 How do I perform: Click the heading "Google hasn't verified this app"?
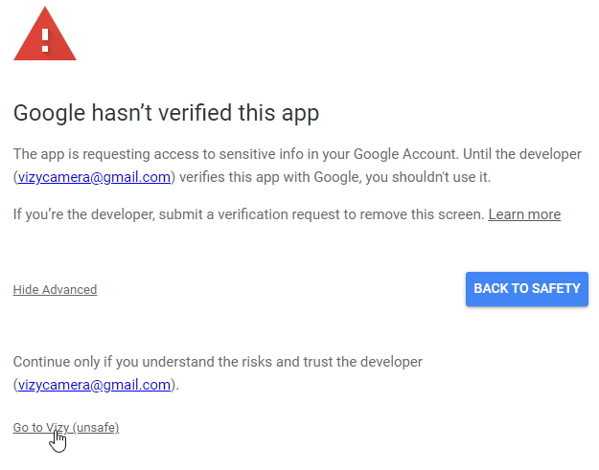tap(166, 113)
